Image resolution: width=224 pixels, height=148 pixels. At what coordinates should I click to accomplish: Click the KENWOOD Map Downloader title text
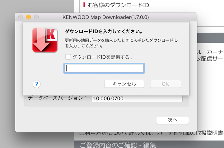pyautogui.click(x=105, y=17)
